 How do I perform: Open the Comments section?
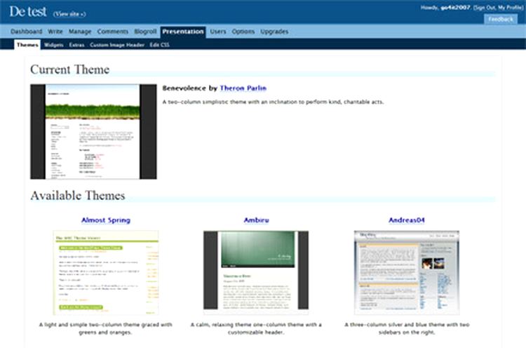tap(112, 32)
